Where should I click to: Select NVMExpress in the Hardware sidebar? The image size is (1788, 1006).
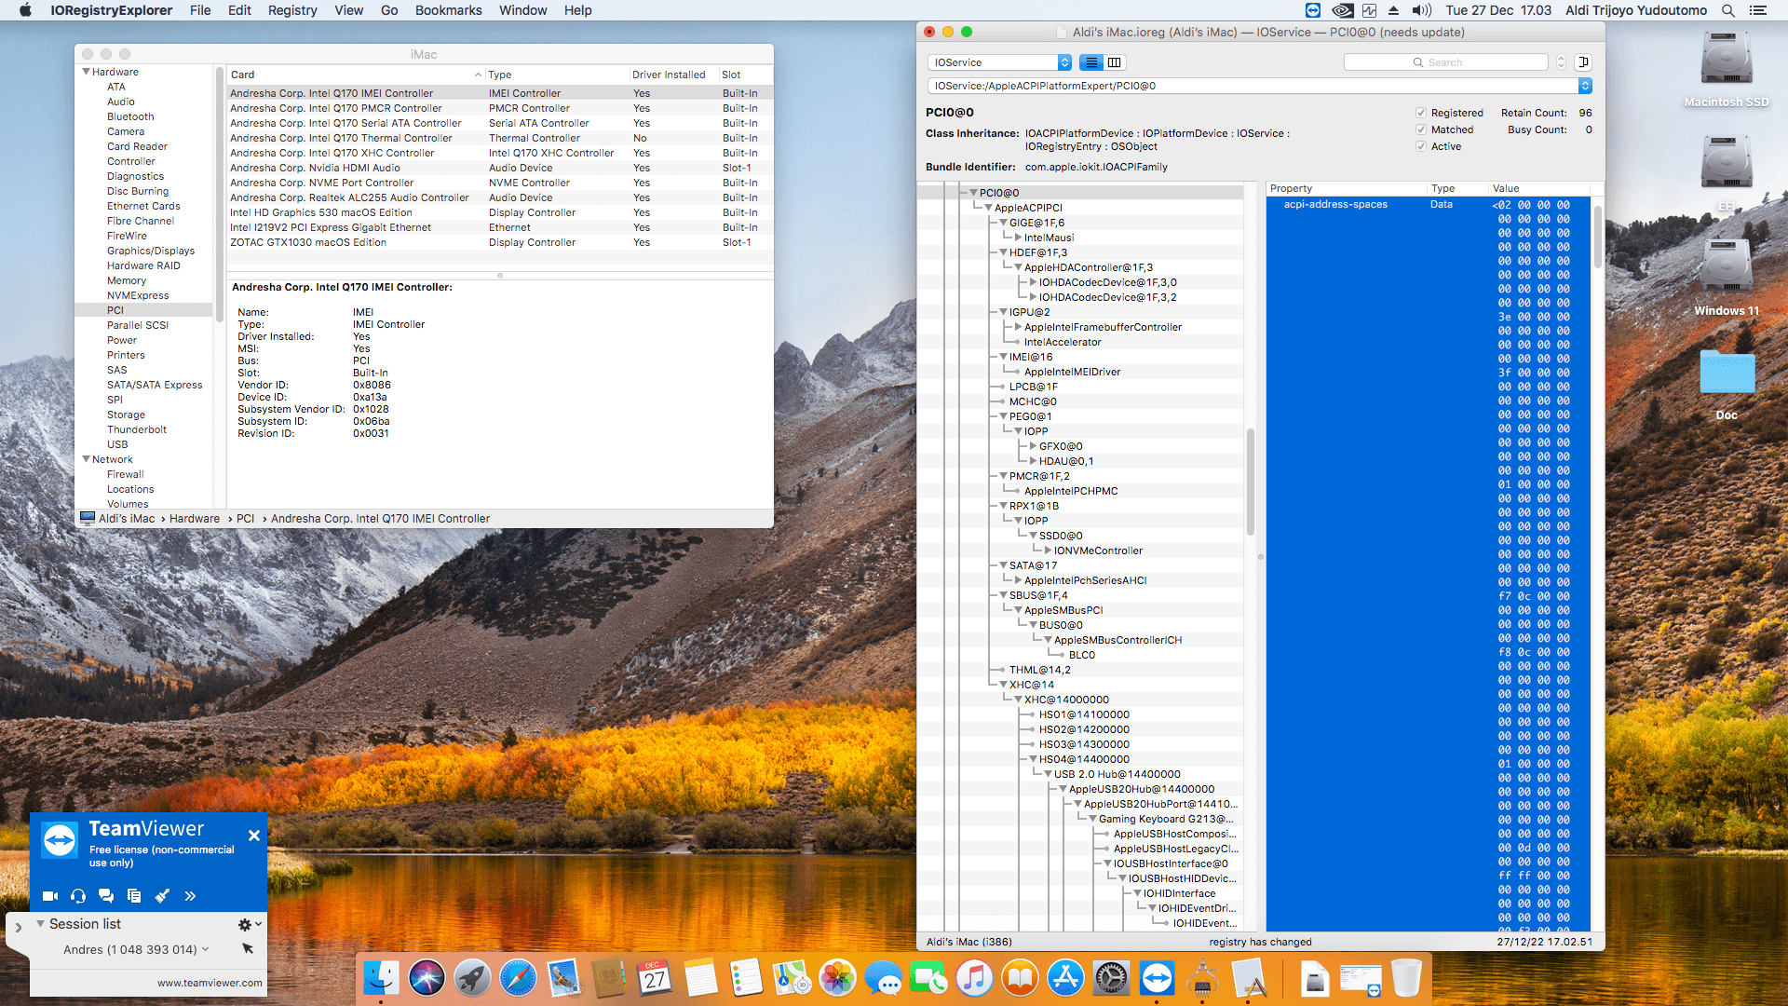pos(138,295)
